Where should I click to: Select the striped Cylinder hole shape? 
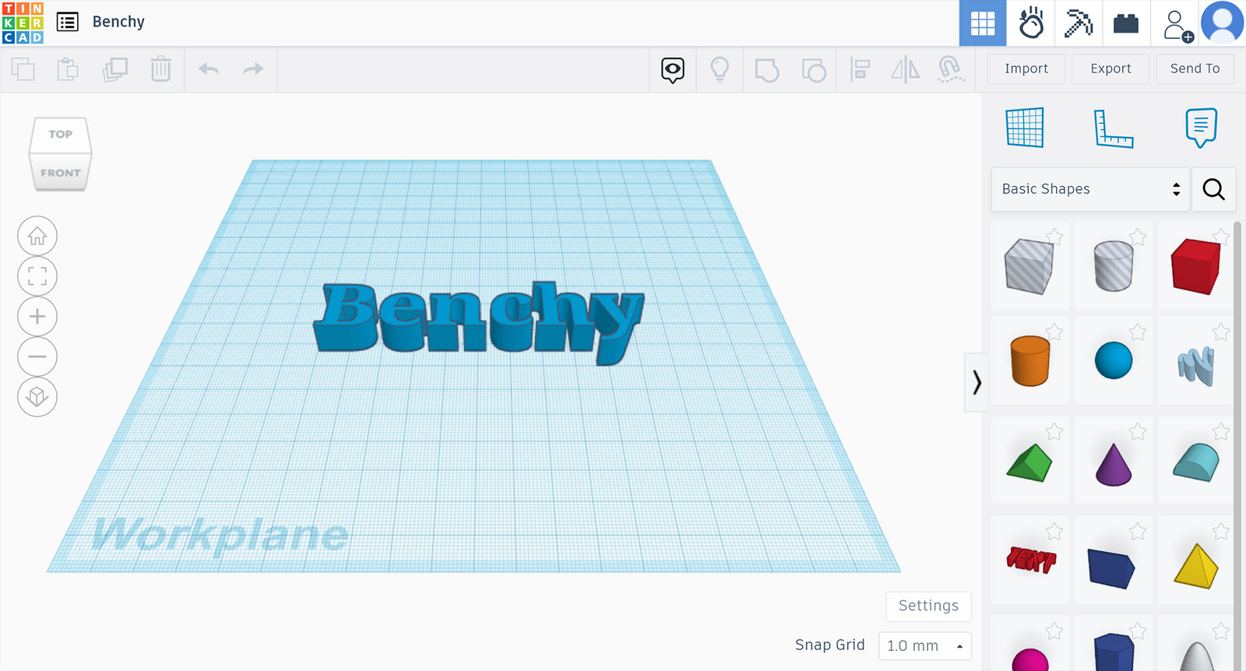tap(1114, 265)
